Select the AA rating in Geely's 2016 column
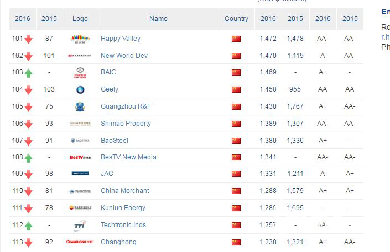Viewport: 390px width, 252px height. [x=323, y=89]
